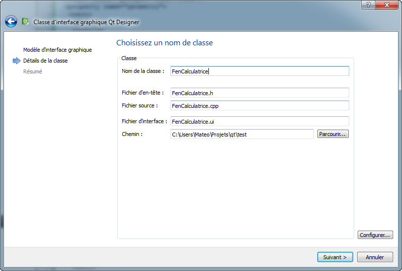This screenshot has width=402, height=271.
Task: Click the blue back arrow icon
Action: [x=11, y=21]
